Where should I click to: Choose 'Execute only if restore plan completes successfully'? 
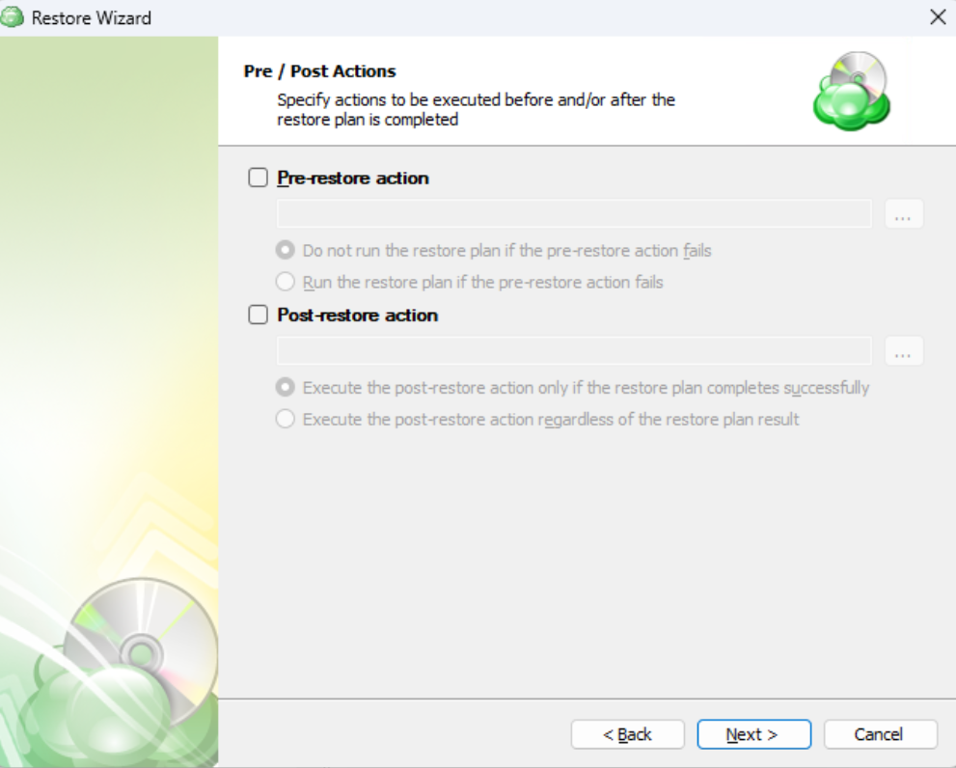click(286, 387)
